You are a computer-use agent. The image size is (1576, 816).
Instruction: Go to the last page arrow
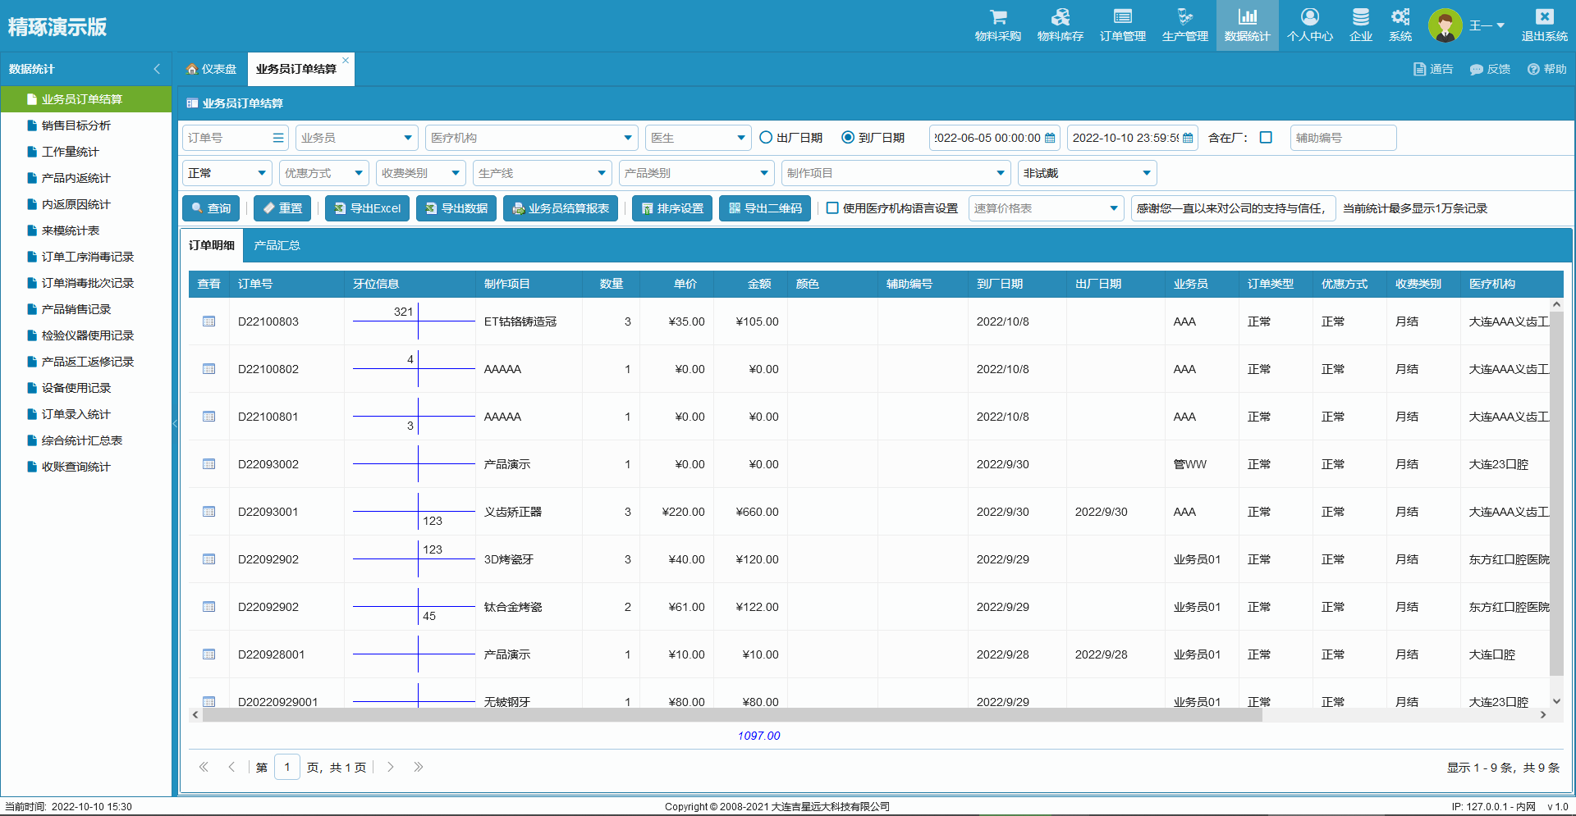point(419,767)
